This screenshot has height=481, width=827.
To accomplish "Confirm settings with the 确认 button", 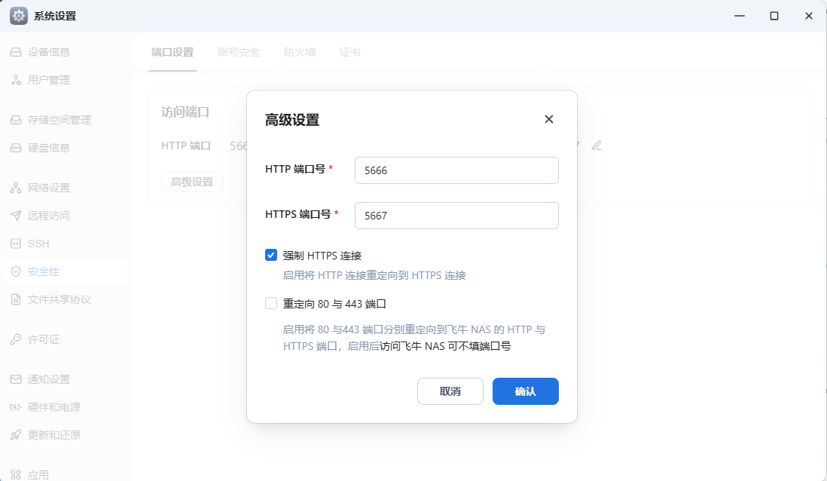I will click(x=525, y=391).
